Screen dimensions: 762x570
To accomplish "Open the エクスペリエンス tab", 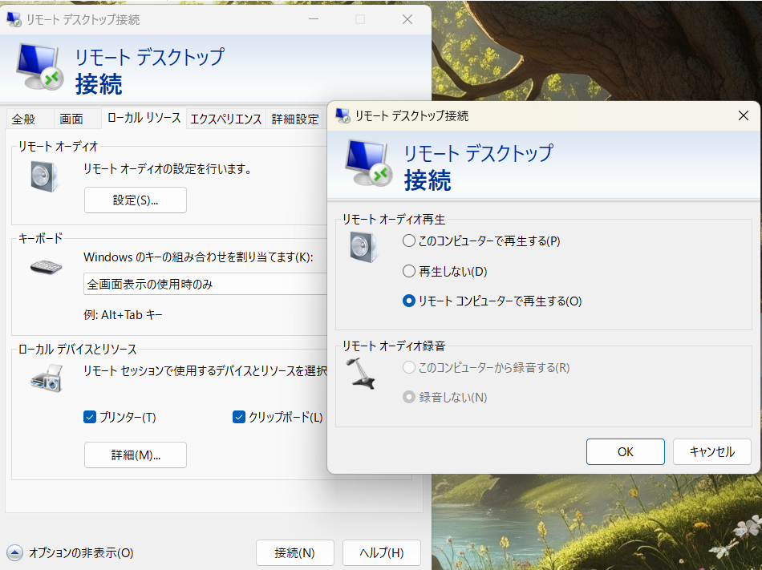I will coord(225,119).
